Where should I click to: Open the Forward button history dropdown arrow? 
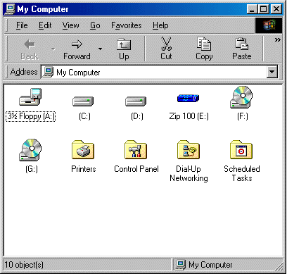(x=100, y=49)
